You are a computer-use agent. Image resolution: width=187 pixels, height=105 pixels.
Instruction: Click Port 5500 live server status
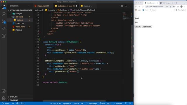pos(105,104)
